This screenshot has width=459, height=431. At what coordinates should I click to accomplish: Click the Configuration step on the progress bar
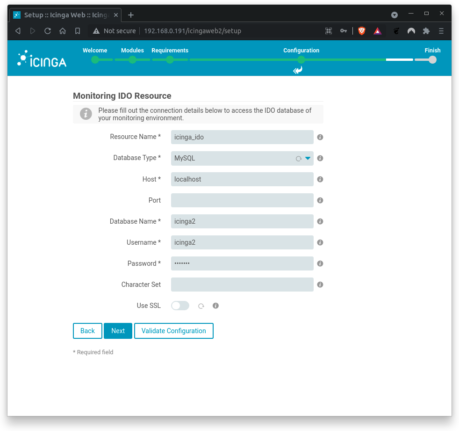[301, 60]
